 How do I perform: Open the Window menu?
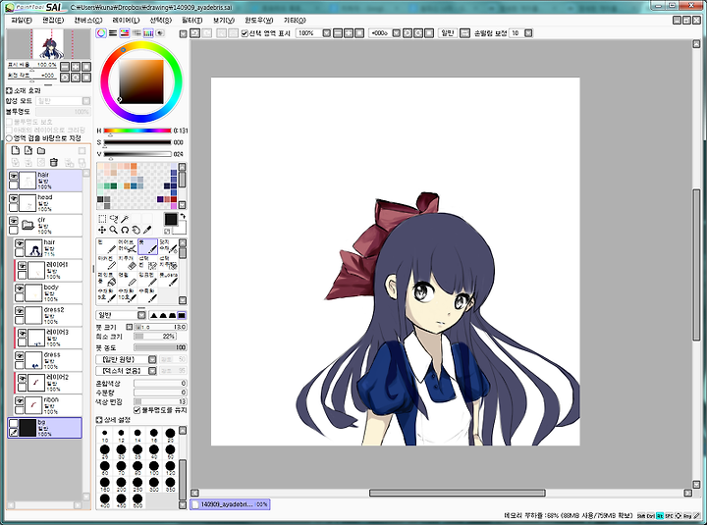pyautogui.click(x=259, y=21)
